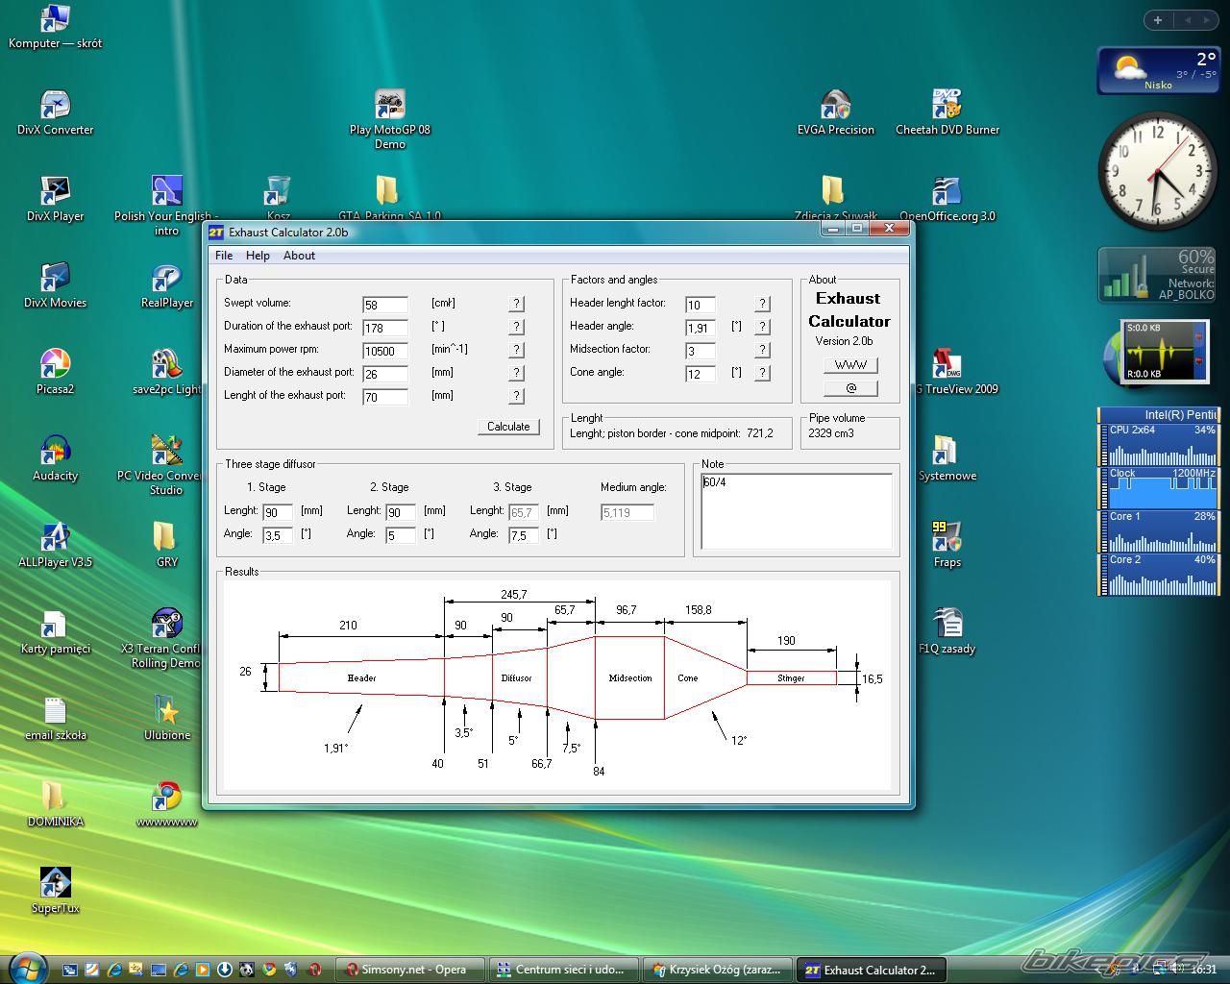Click the weather gadget showing 2°
The image size is (1230, 984).
(1158, 71)
